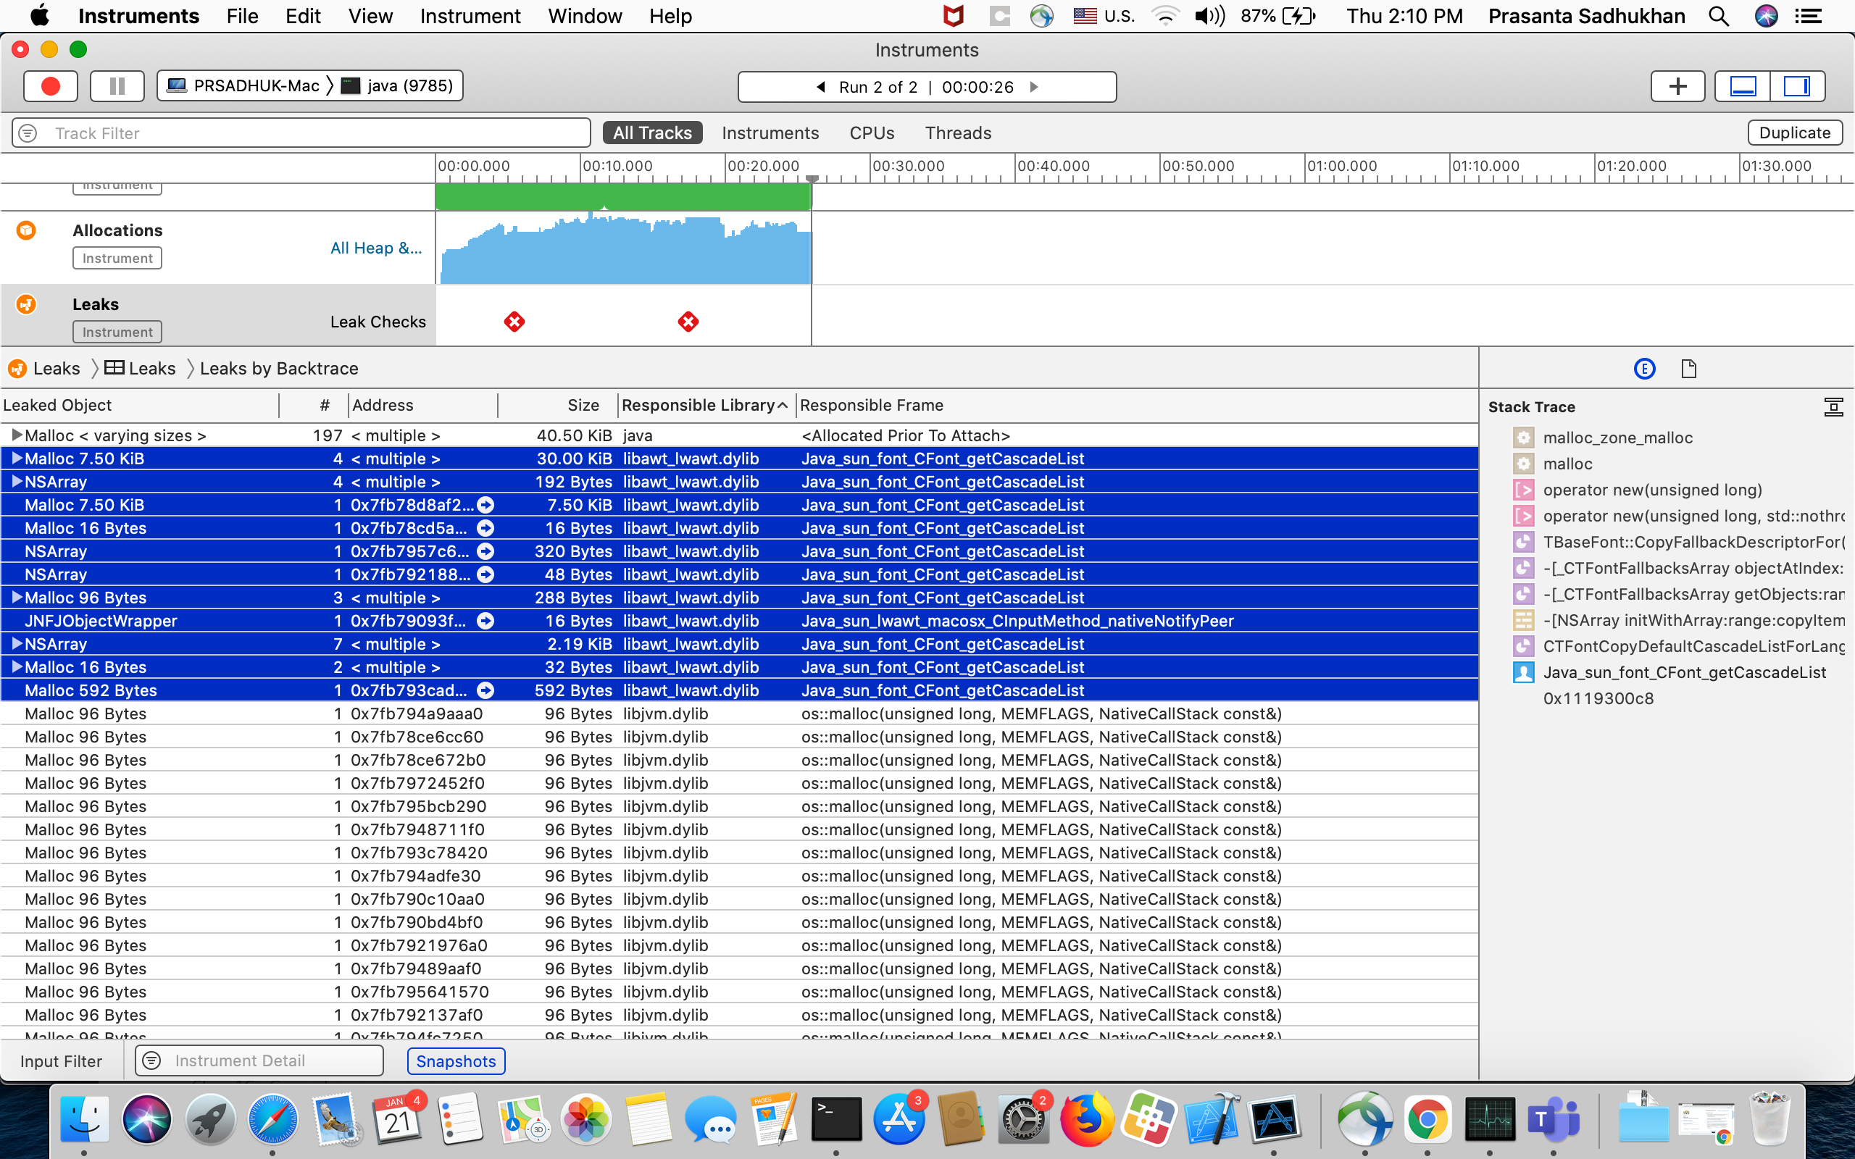Click the Snapshots button

455,1061
